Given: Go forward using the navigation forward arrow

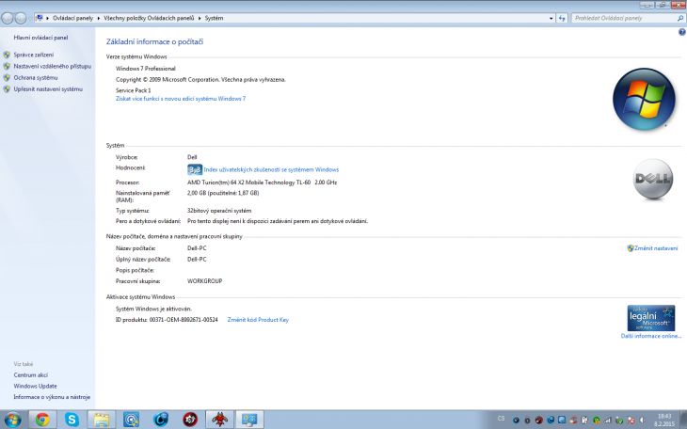Looking at the screenshot, I should [21, 18].
